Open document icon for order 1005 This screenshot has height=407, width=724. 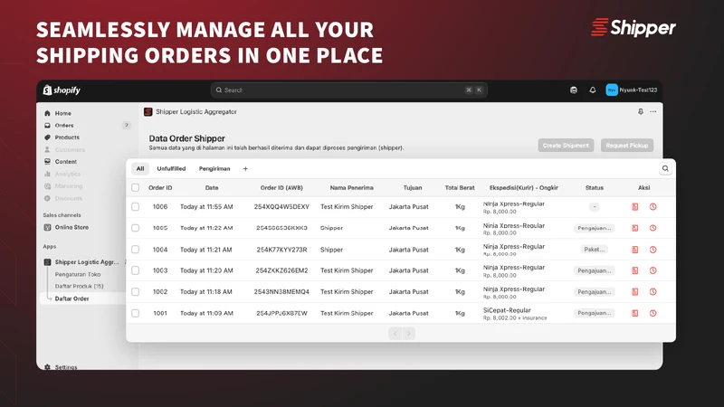[635, 228]
